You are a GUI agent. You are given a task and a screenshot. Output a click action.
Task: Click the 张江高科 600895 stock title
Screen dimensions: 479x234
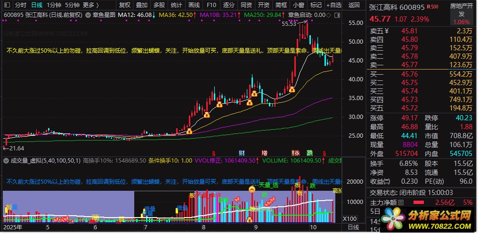397,8
